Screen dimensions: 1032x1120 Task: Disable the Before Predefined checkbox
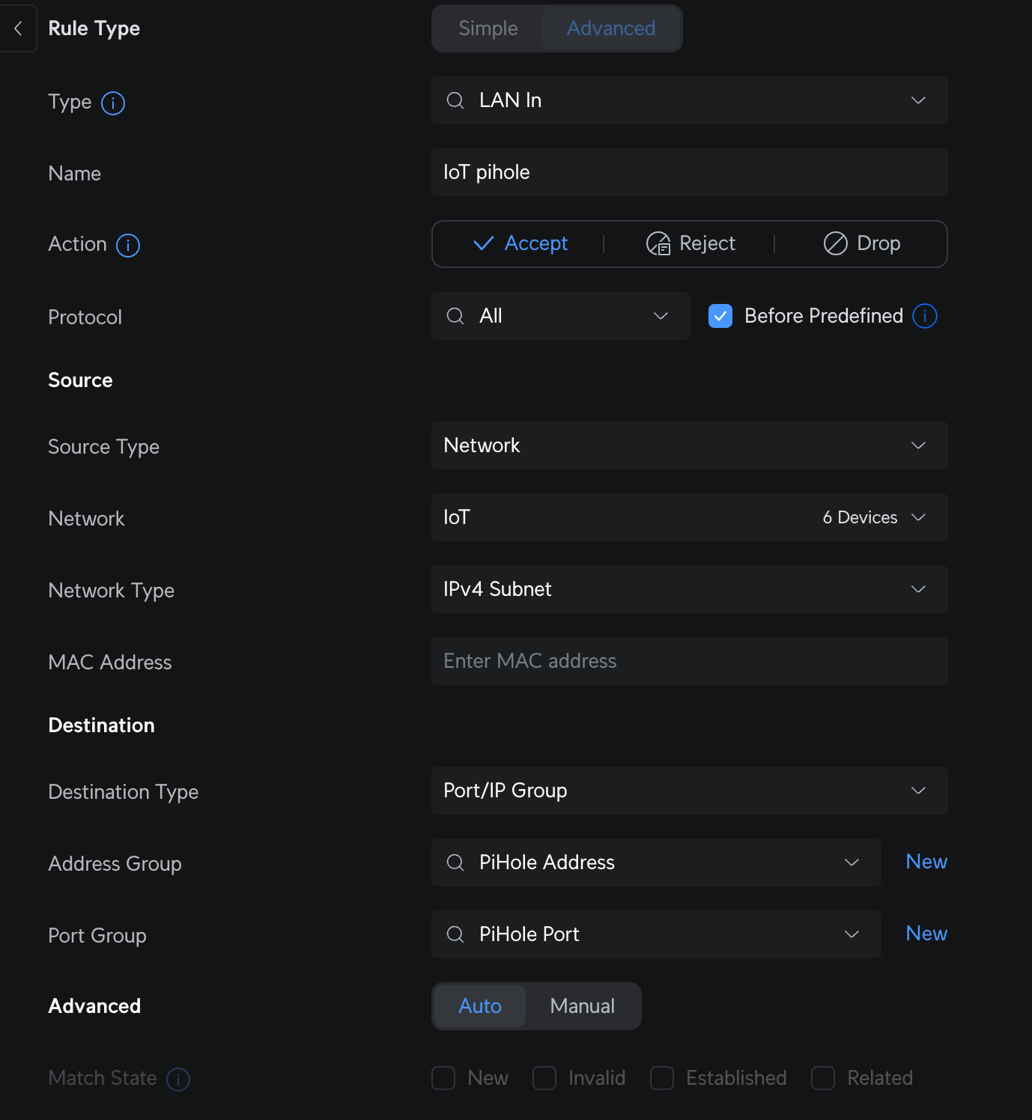pos(720,316)
